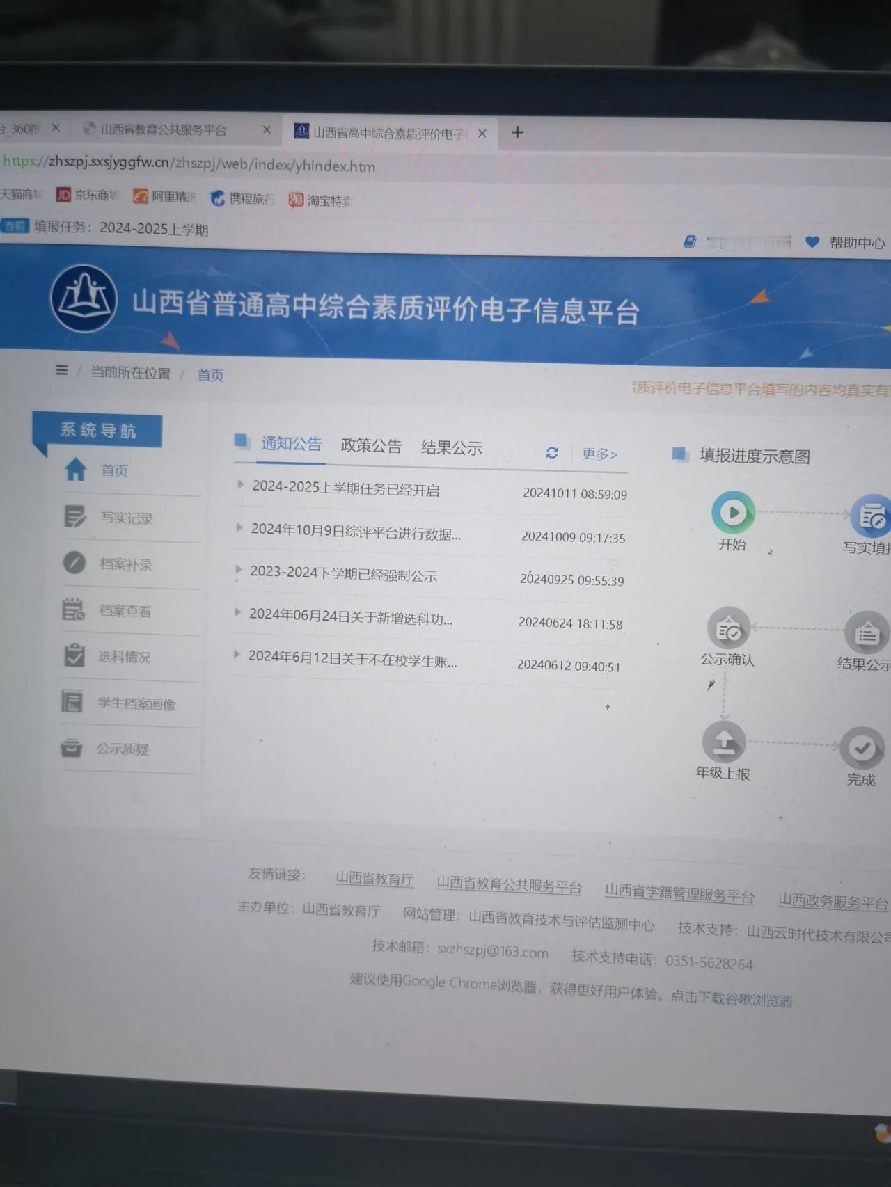Select the 山西省高中综合素质评价电子 browser tab
The width and height of the screenshot is (891, 1187).
point(390,132)
